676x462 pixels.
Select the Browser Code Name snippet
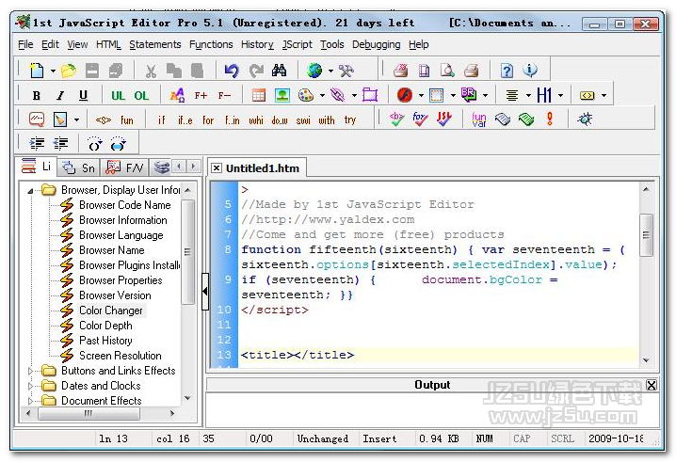pyautogui.click(x=125, y=205)
